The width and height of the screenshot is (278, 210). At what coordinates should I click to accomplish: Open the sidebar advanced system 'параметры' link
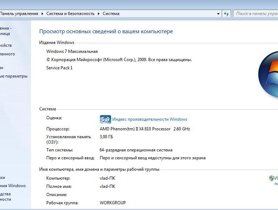point(14,76)
